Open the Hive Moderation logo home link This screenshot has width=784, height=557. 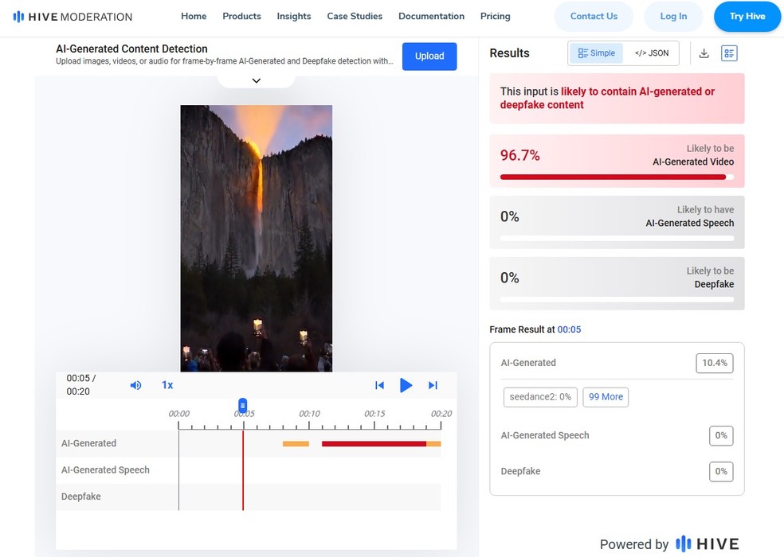coord(73,17)
